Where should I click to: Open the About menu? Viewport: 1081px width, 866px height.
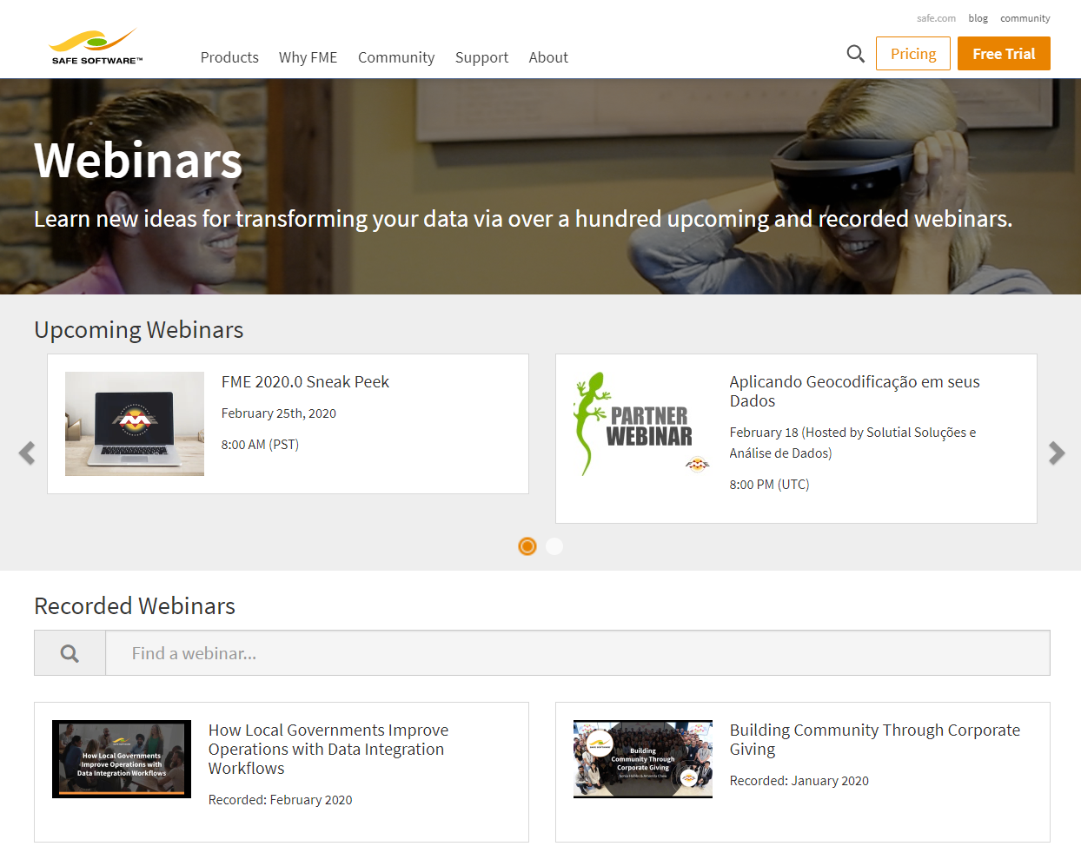coord(548,57)
